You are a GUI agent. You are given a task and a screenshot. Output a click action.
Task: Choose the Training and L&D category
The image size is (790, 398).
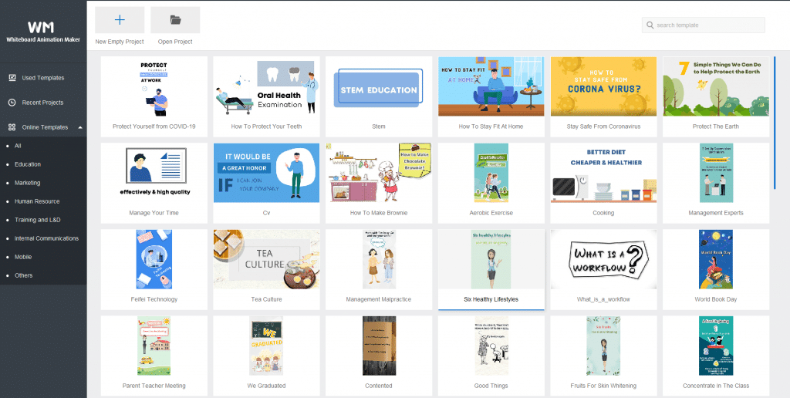coord(39,220)
